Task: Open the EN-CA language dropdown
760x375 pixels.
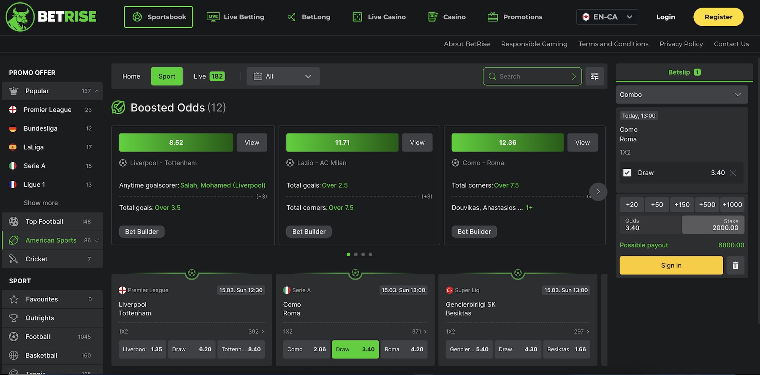Action: (x=607, y=17)
